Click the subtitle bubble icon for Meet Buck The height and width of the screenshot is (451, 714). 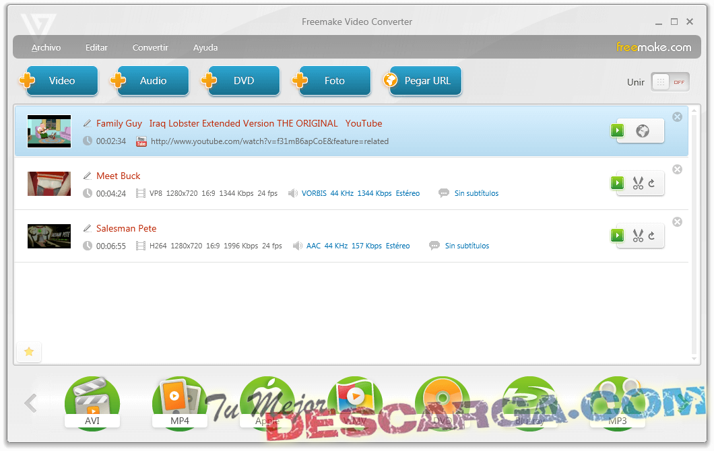point(443,193)
